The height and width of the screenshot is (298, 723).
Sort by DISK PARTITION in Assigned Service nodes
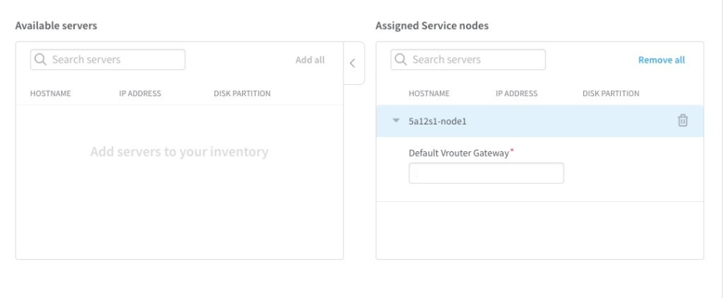click(x=610, y=94)
